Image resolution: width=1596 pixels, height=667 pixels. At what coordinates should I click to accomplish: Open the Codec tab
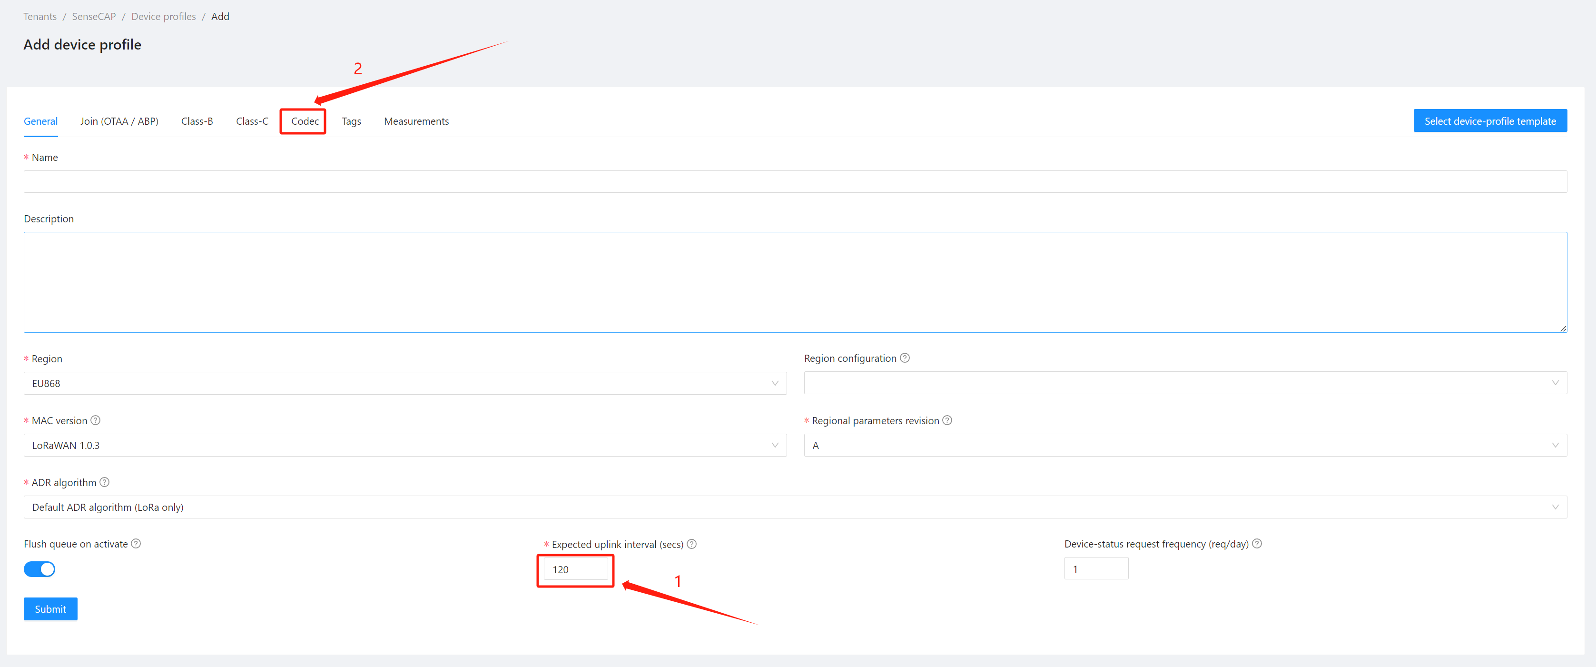(x=305, y=121)
